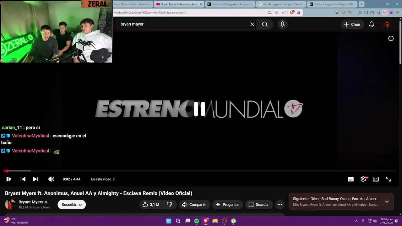Open clock showing 10:26 p. m.

click(386, 221)
